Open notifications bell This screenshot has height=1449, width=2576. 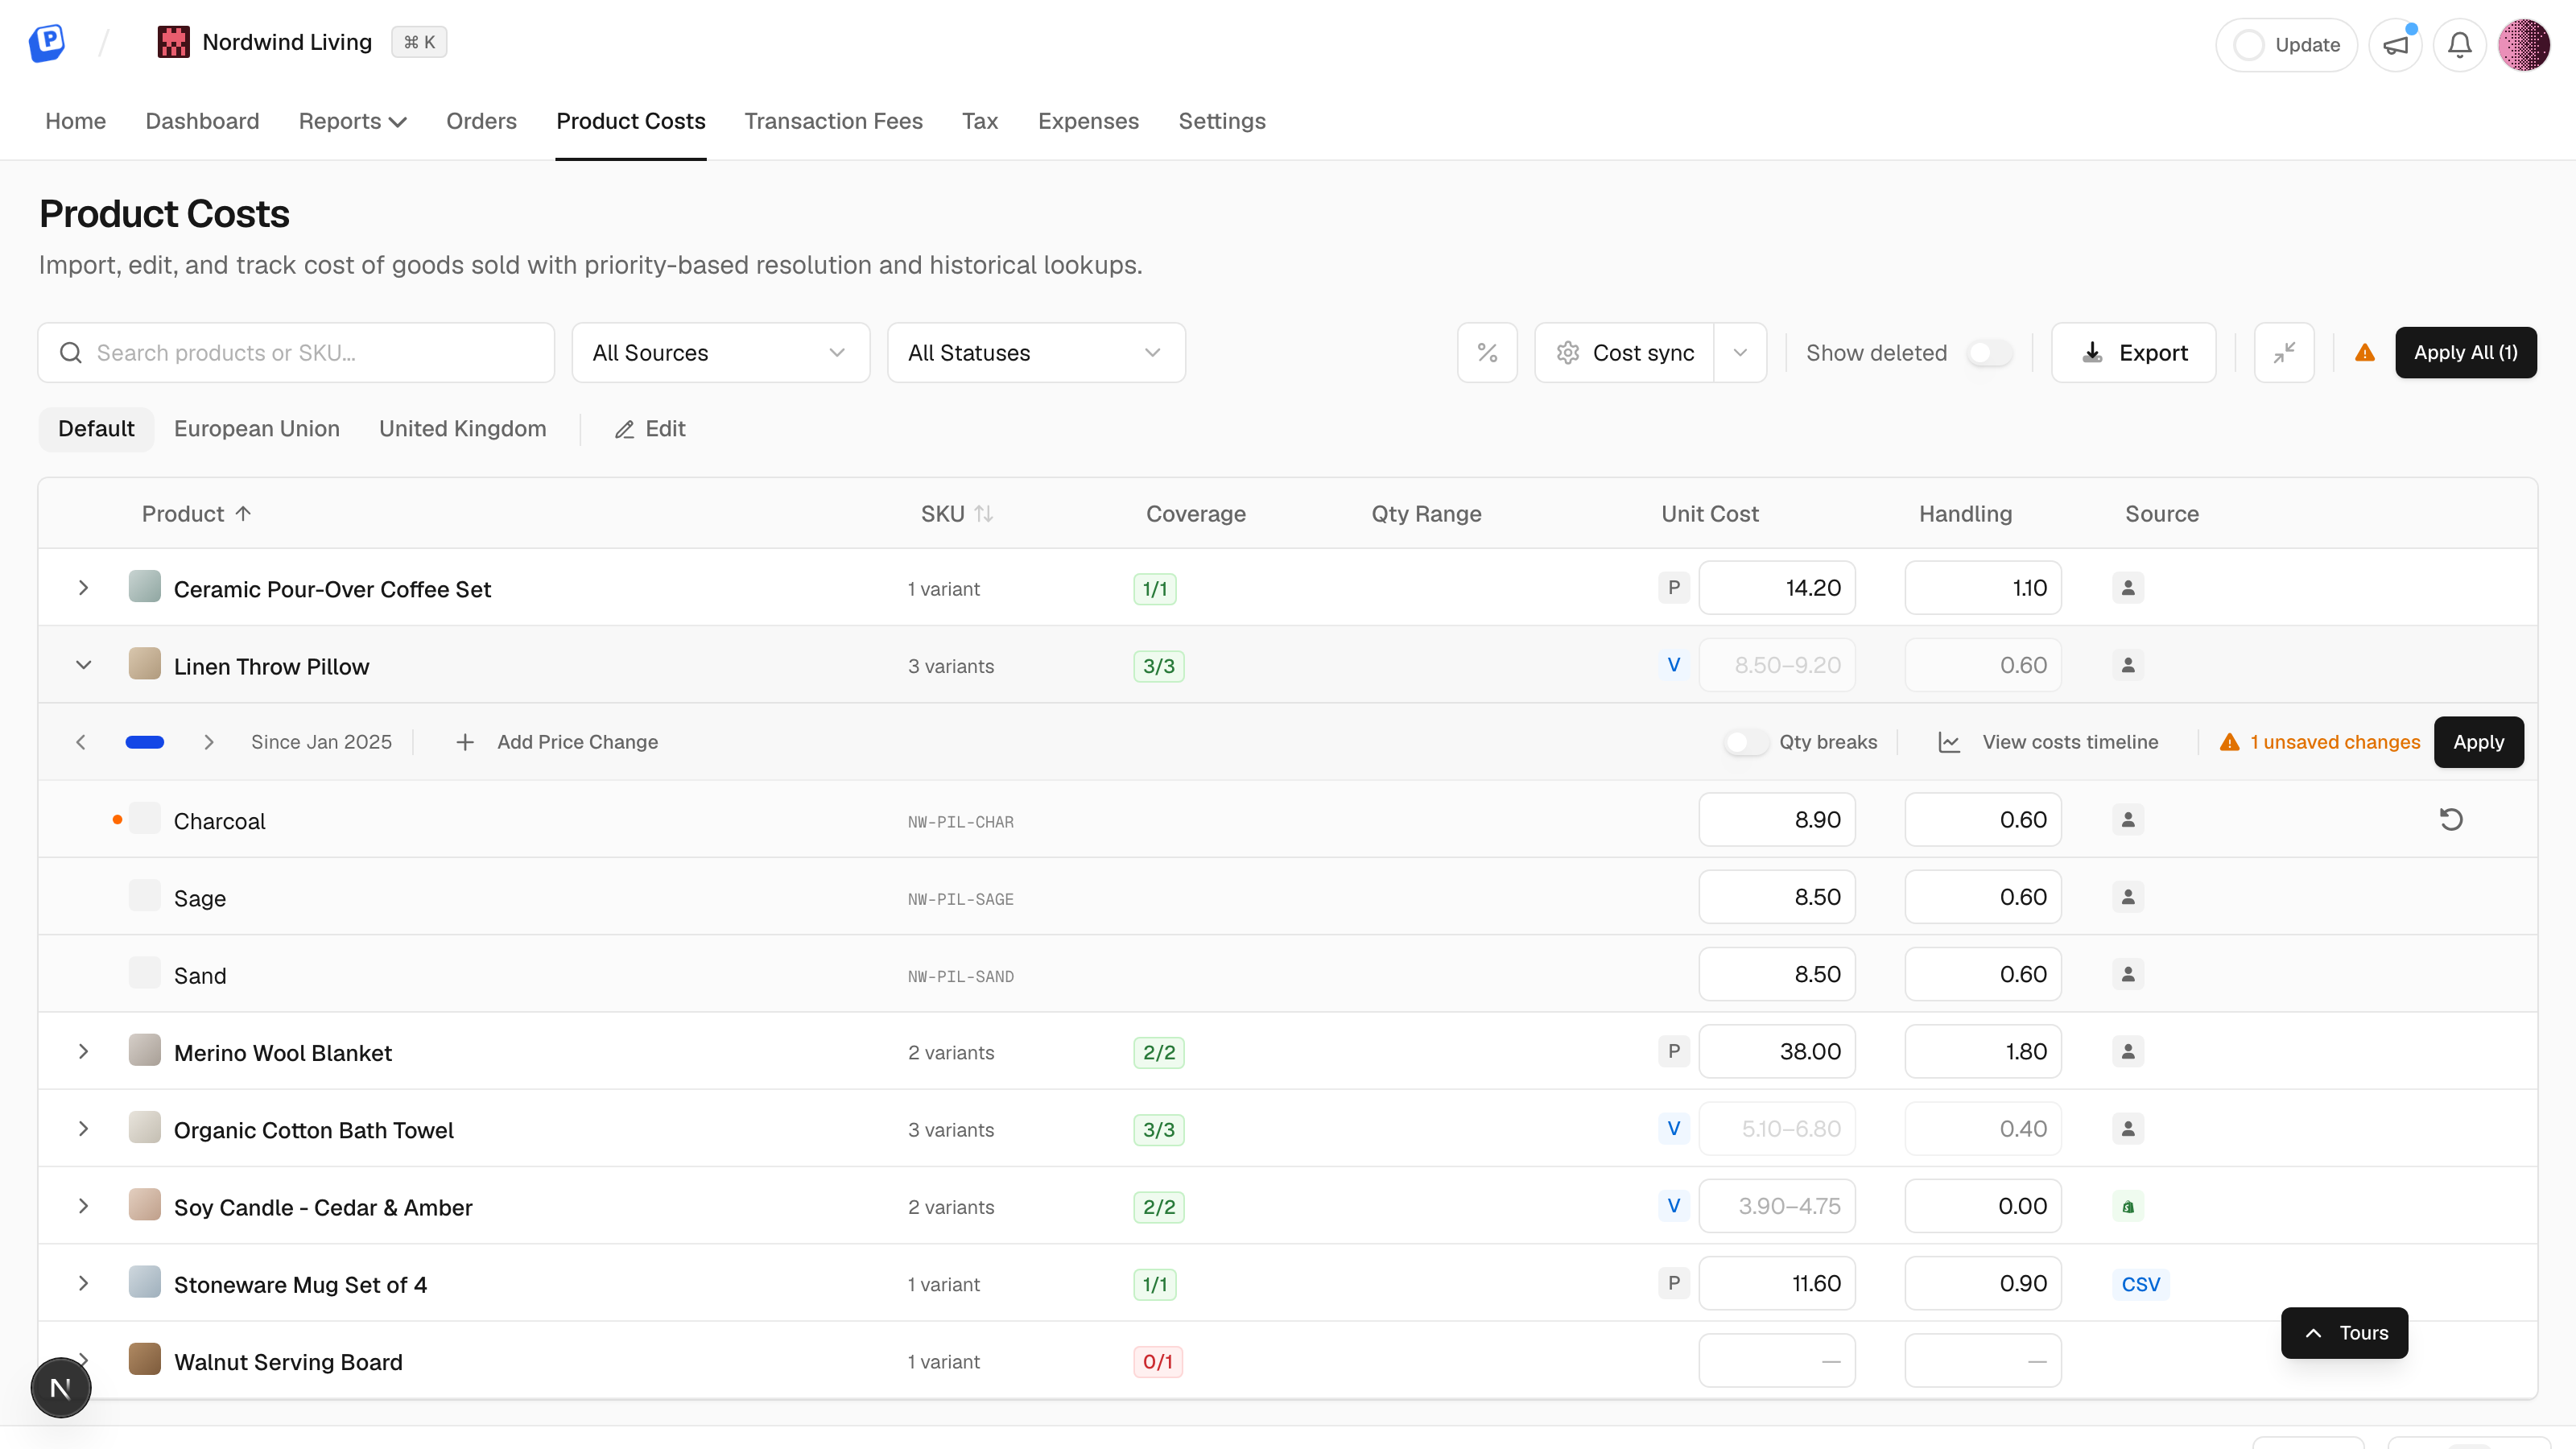[2459, 45]
